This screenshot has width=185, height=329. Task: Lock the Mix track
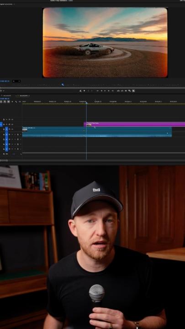tap(4, 154)
